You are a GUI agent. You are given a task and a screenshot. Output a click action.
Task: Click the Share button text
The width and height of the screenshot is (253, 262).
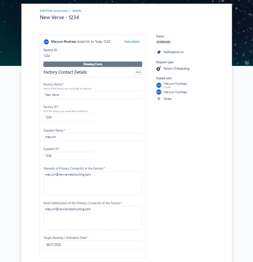168,99
